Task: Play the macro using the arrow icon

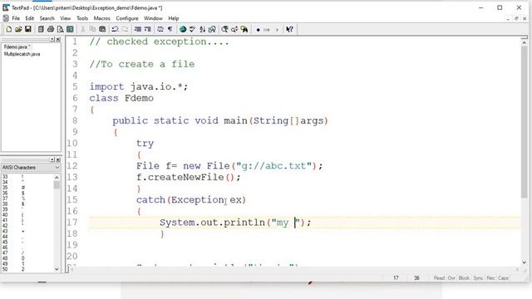Action: click(x=277, y=30)
